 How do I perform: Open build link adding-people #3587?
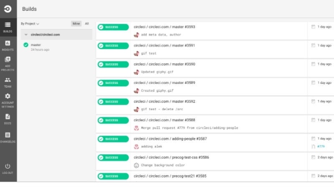click(170, 139)
